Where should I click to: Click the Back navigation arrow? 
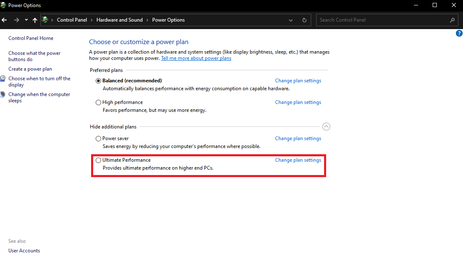[x=4, y=20]
